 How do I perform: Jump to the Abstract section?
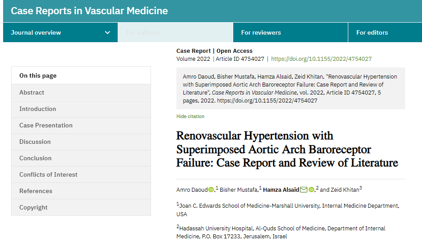coord(81,92)
